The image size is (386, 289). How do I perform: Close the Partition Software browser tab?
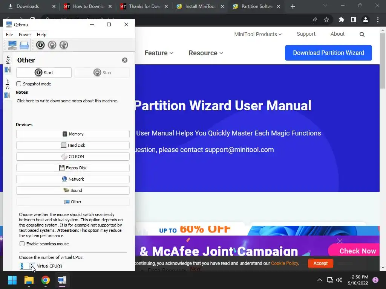coord(279,6)
